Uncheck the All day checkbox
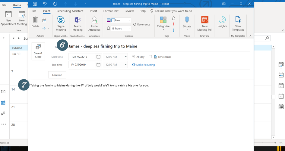Screen dimensions: 285x151 133,57
